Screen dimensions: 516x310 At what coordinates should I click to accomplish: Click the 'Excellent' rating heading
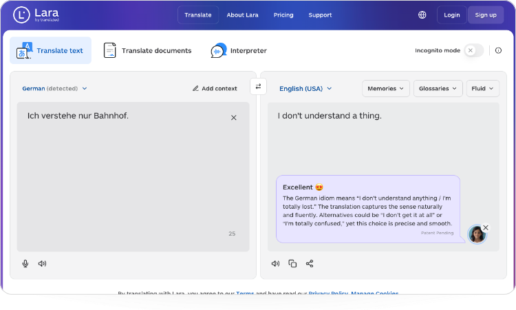tap(303, 187)
